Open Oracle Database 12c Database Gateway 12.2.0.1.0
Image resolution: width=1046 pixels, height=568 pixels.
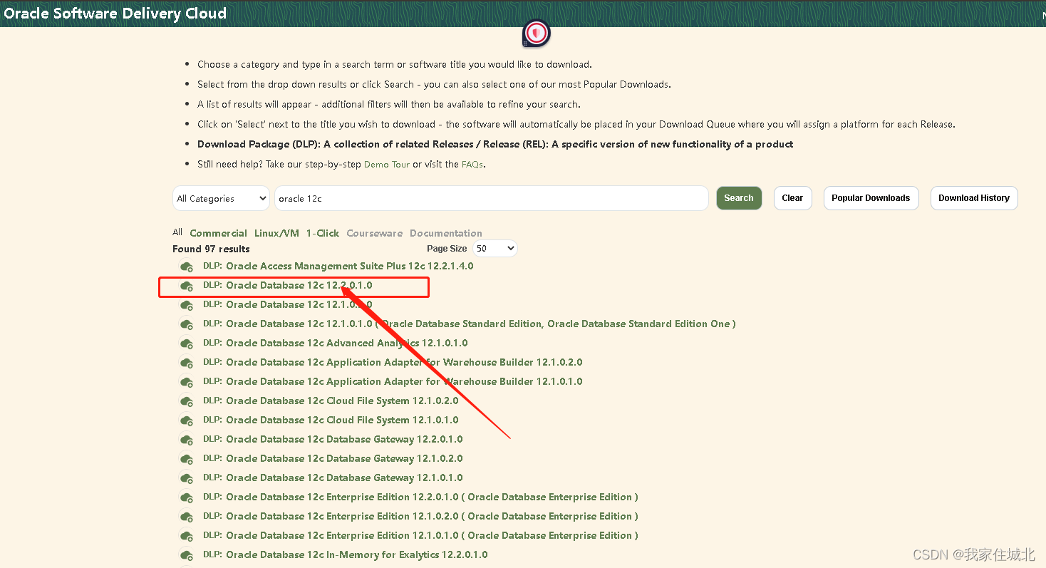coord(333,439)
